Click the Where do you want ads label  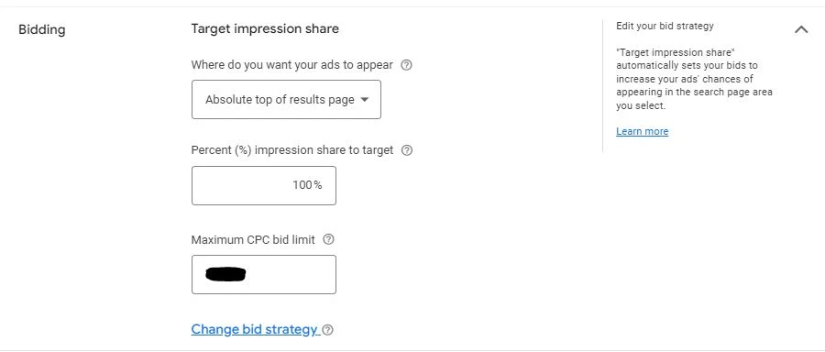click(x=292, y=65)
